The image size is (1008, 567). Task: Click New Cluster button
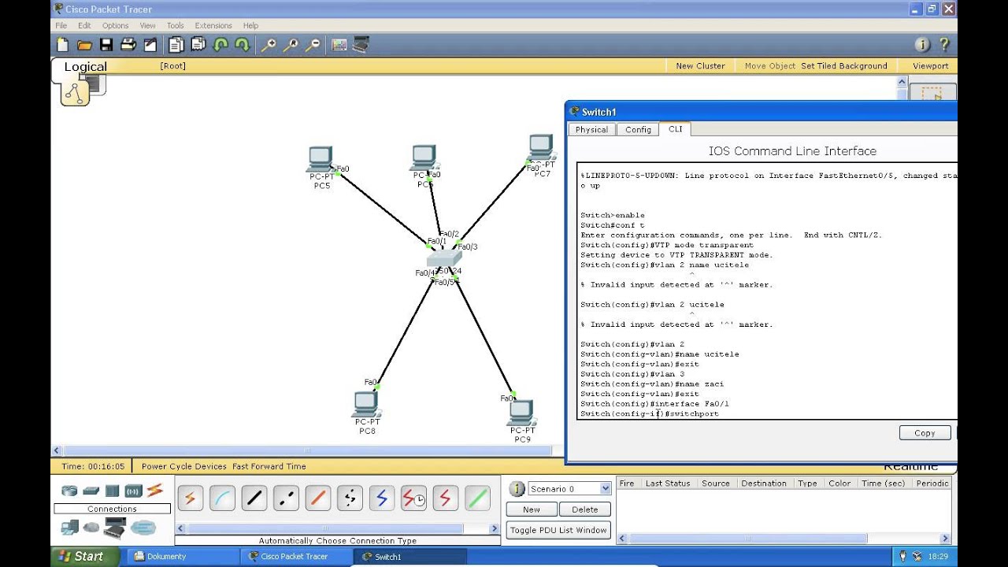pos(700,66)
